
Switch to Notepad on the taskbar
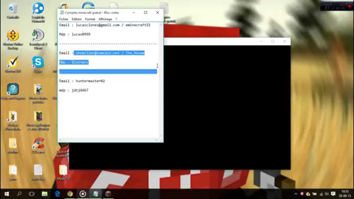click(x=95, y=194)
